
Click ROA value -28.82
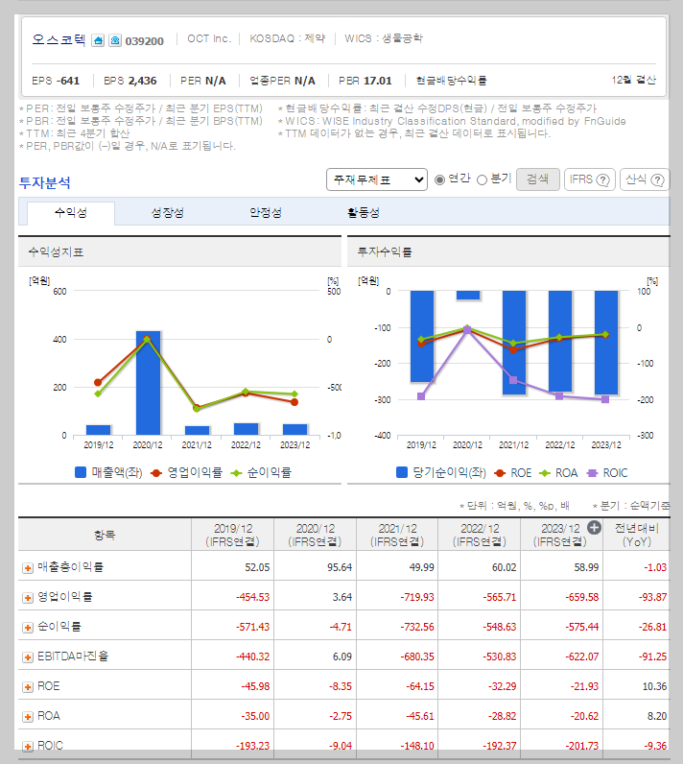point(502,716)
